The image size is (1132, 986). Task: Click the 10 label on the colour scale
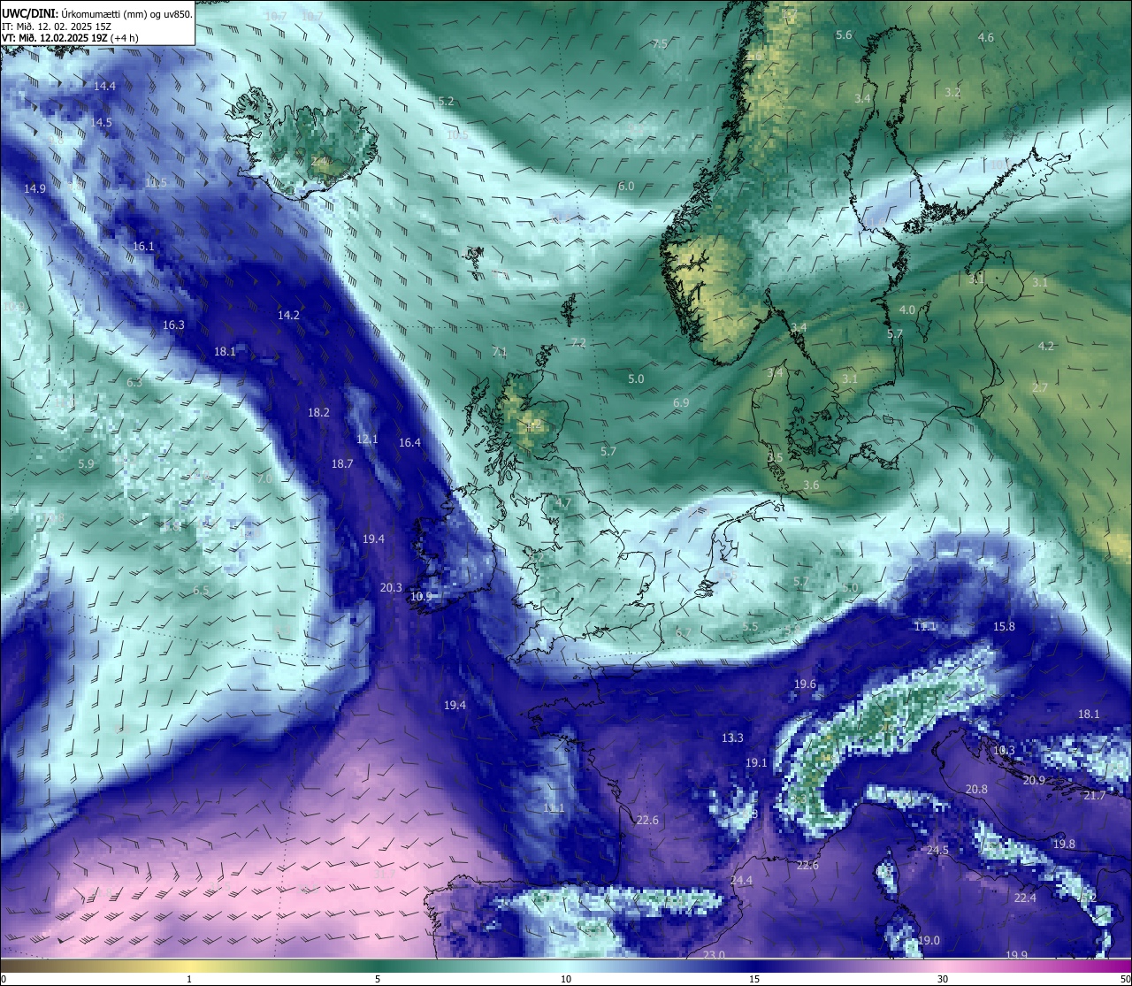pos(566,979)
